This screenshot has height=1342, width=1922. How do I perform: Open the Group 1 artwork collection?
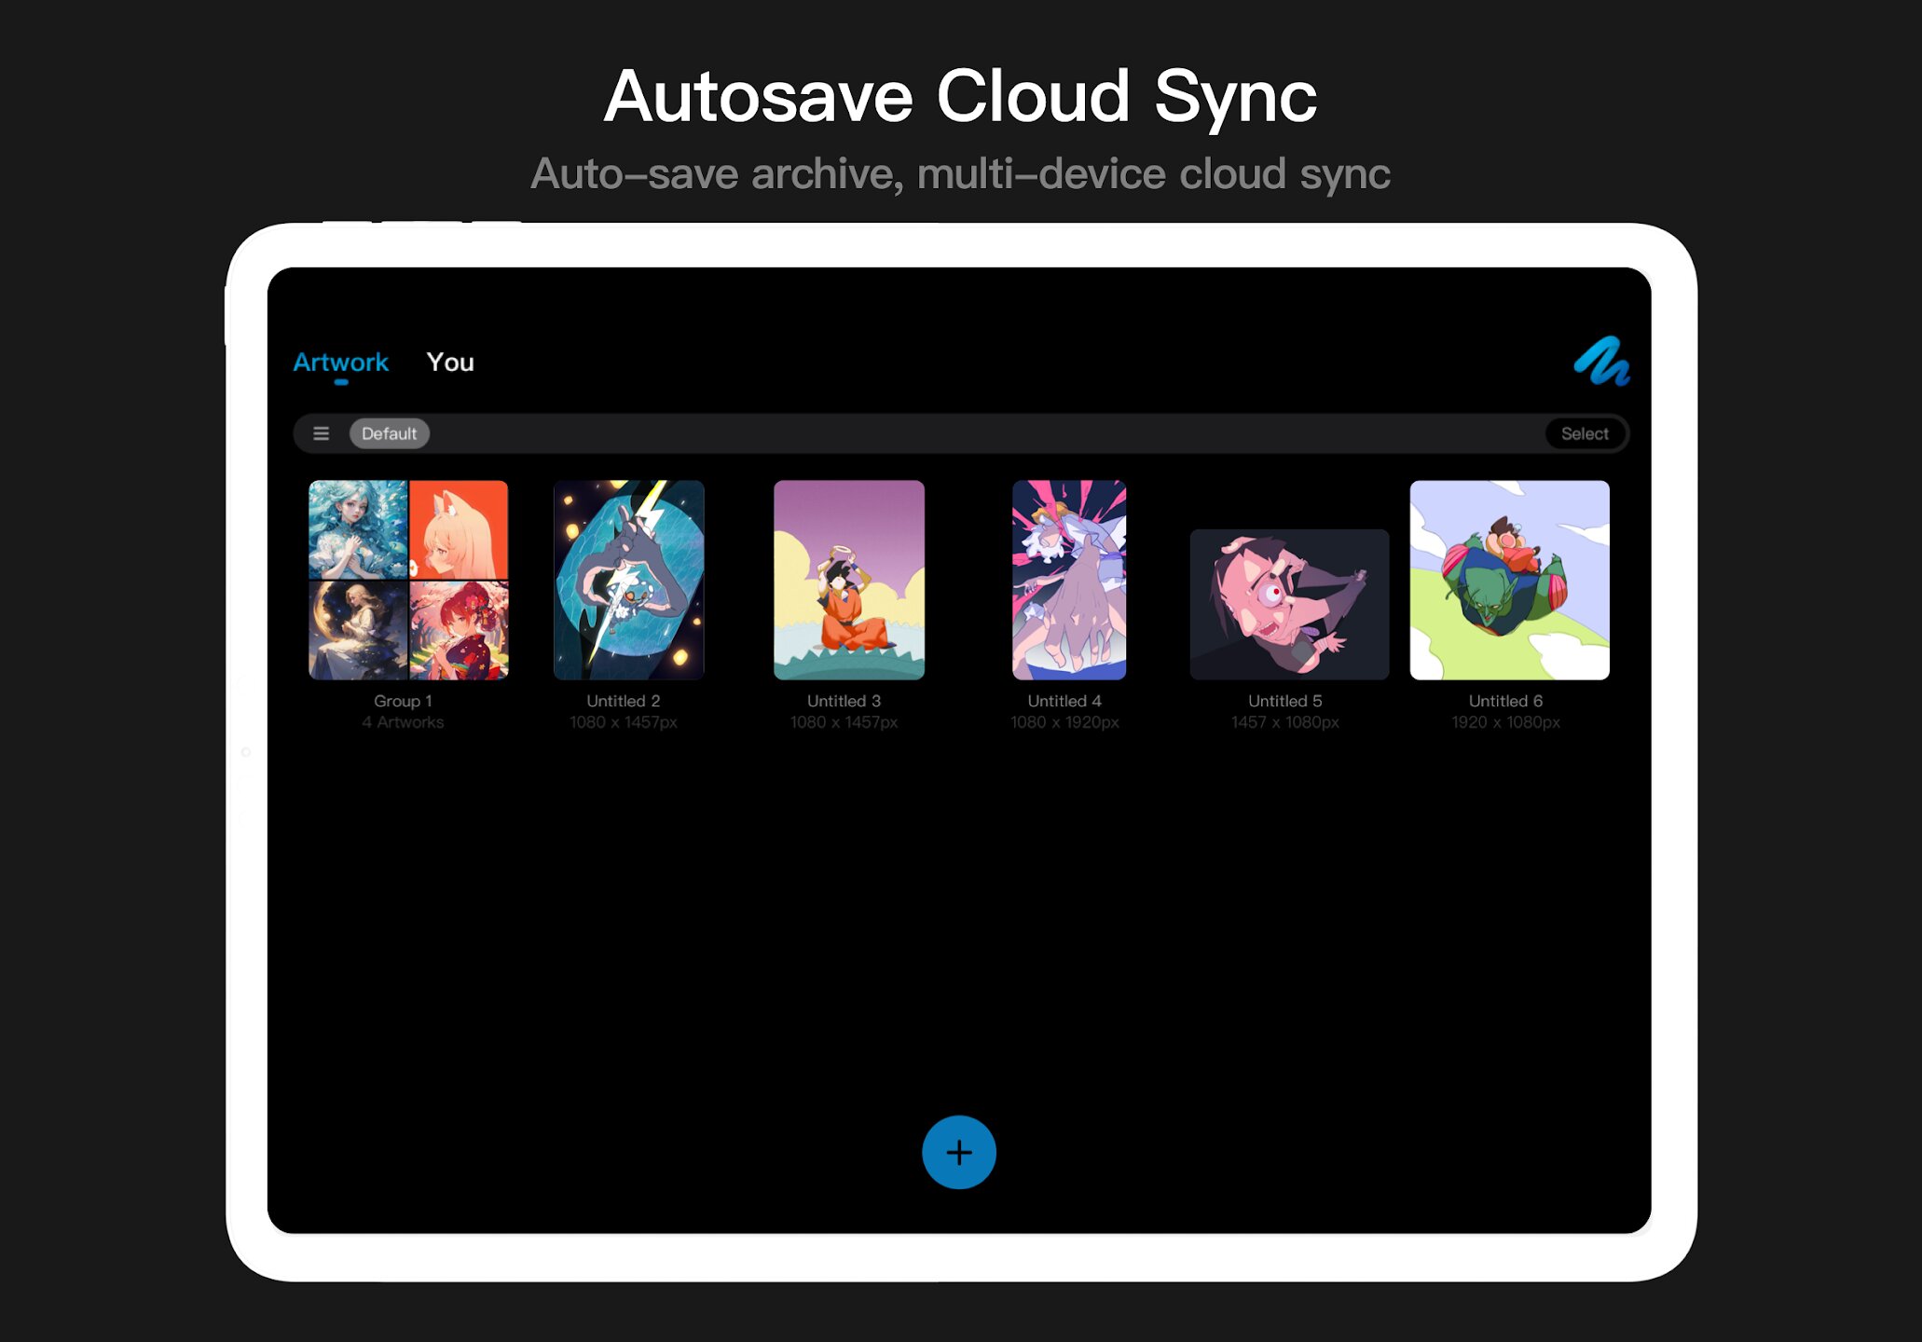(408, 580)
